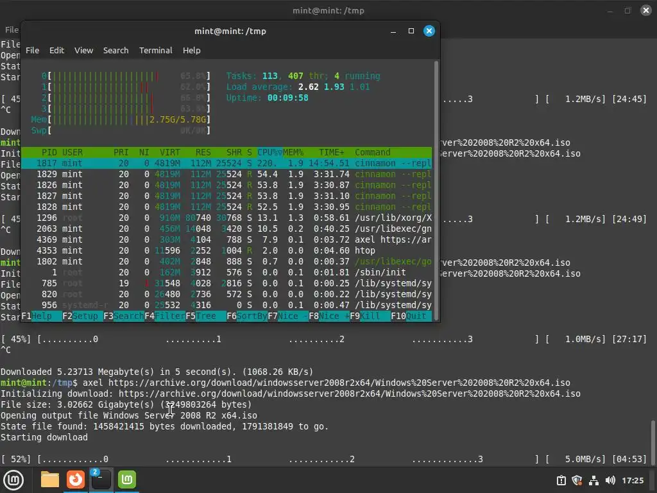This screenshot has width=657, height=493.
Task: Sort by the CPU% column header
Action: [x=269, y=152]
